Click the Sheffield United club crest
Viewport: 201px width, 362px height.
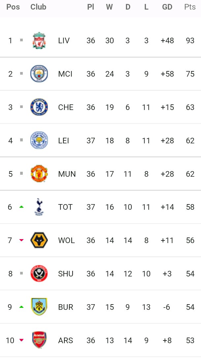tap(39, 273)
